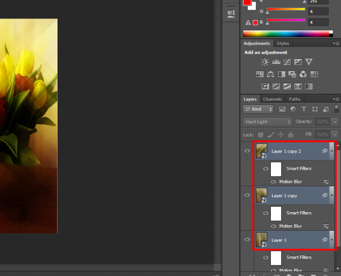Viewport: 341px width, 276px height.
Task: Hide Motion Blur filter on Layer 1 copy 2
Action: tap(273, 181)
